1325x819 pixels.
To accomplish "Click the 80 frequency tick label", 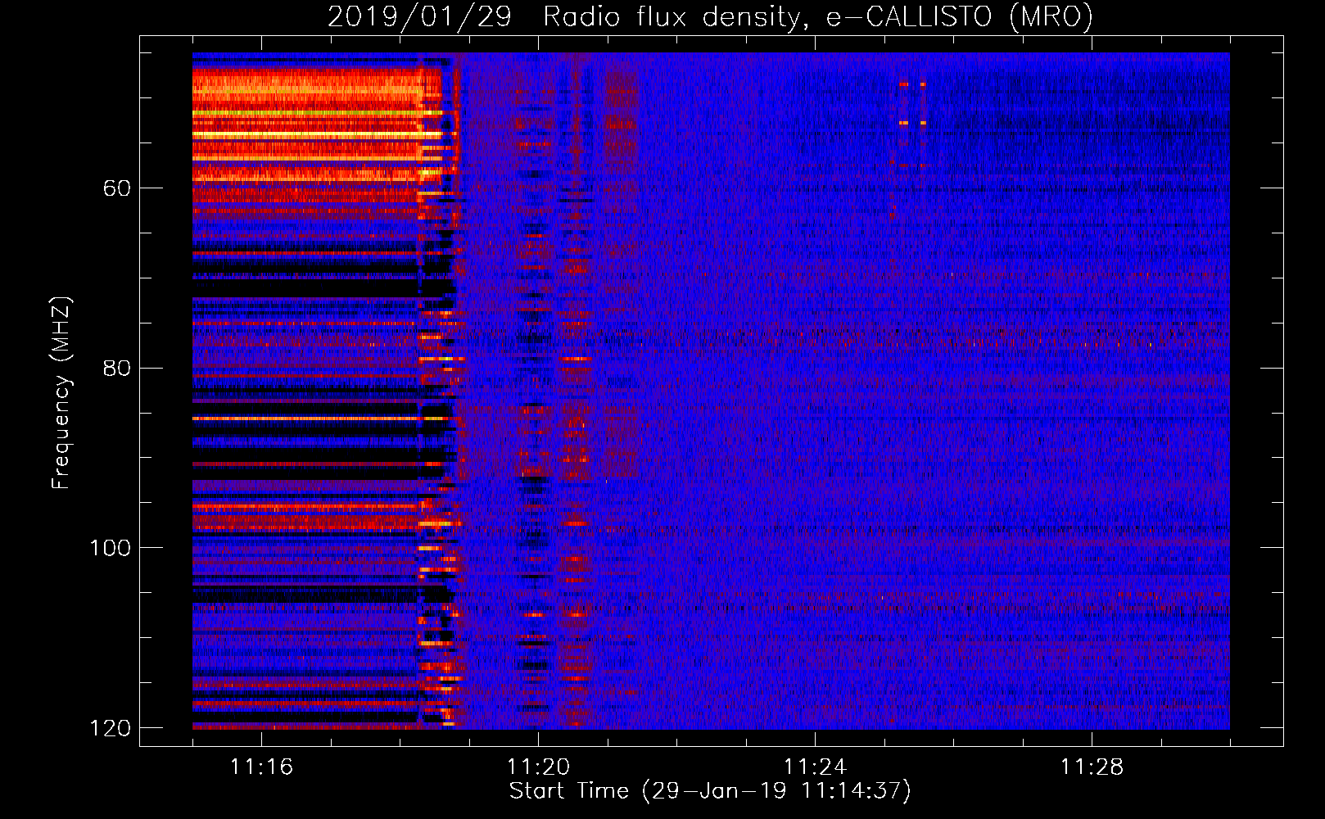I will click(117, 368).
